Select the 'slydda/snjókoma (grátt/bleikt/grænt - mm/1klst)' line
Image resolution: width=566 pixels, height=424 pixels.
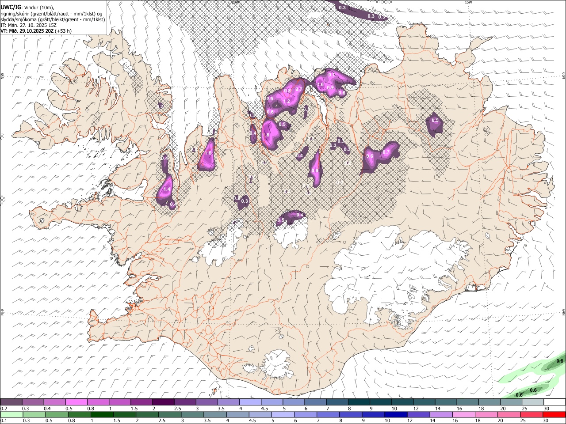[x=53, y=19]
